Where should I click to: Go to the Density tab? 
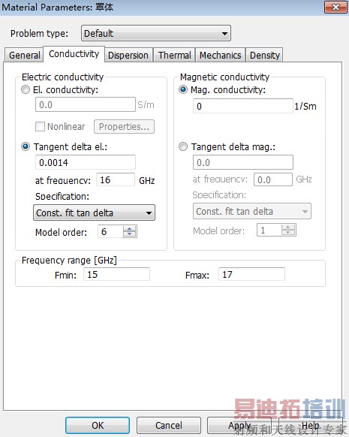click(265, 55)
